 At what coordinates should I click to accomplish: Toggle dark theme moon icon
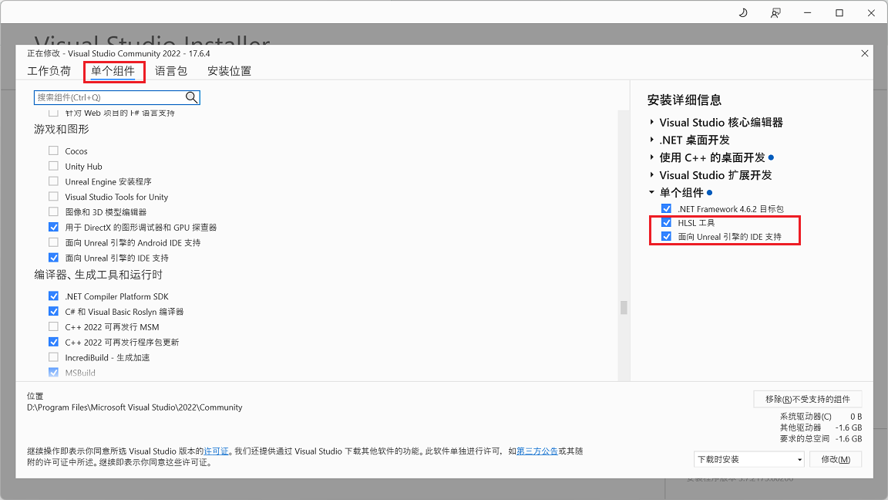[x=743, y=12]
